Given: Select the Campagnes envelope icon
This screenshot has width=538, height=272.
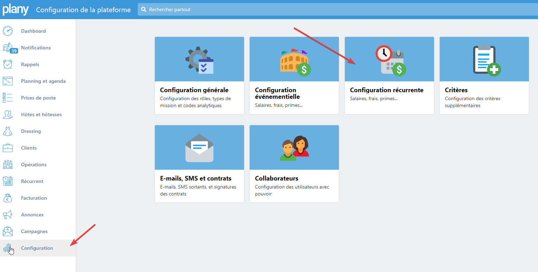Looking at the screenshot, I should tap(8, 231).
